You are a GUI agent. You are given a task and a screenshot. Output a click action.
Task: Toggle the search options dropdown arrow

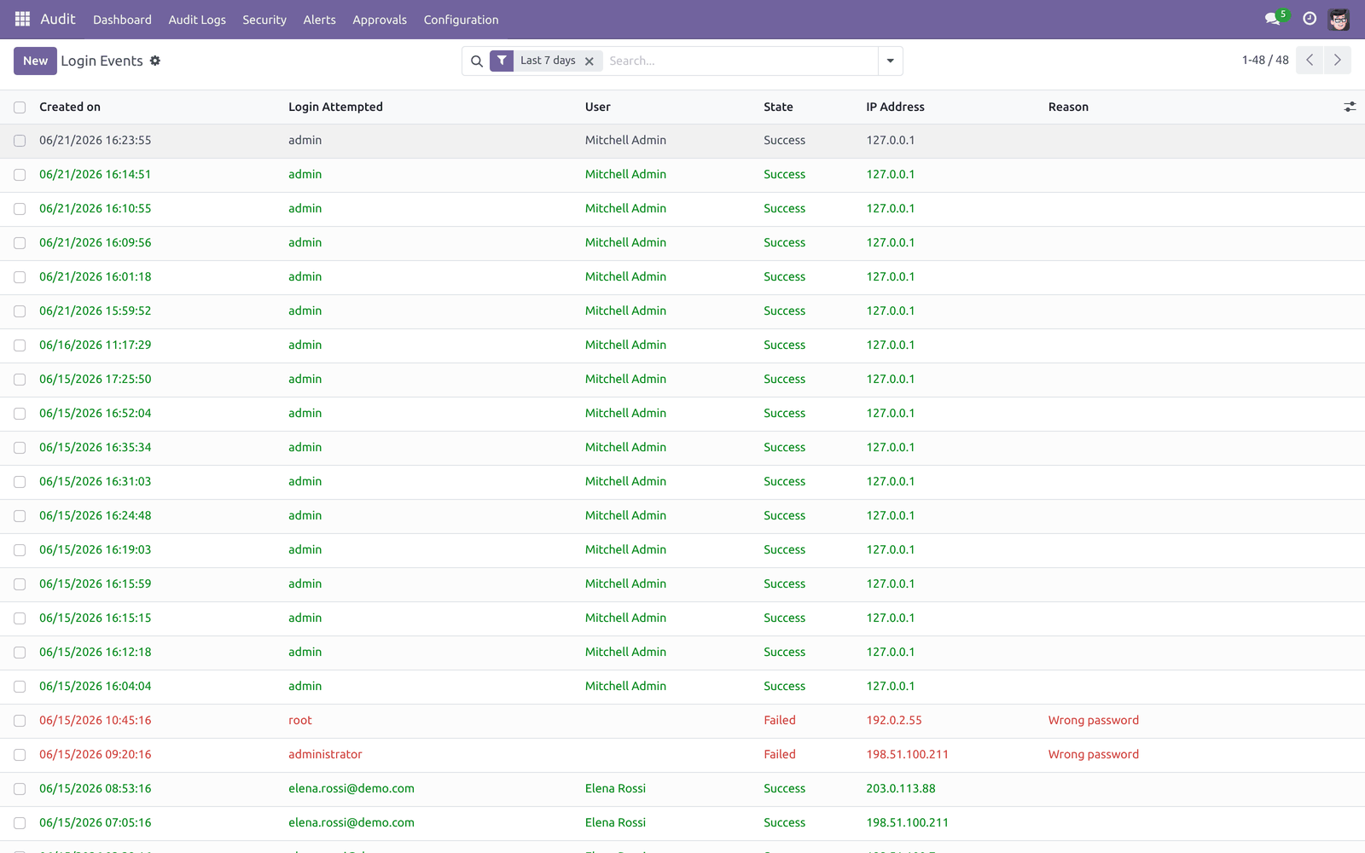click(890, 61)
